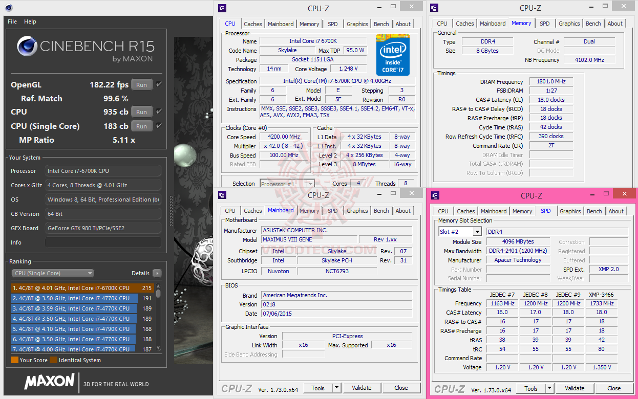Click the CPU-Z icon of the Mainboard tab window
Image resolution: width=638 pixels, height=399 pixels.
pos(222,195)
